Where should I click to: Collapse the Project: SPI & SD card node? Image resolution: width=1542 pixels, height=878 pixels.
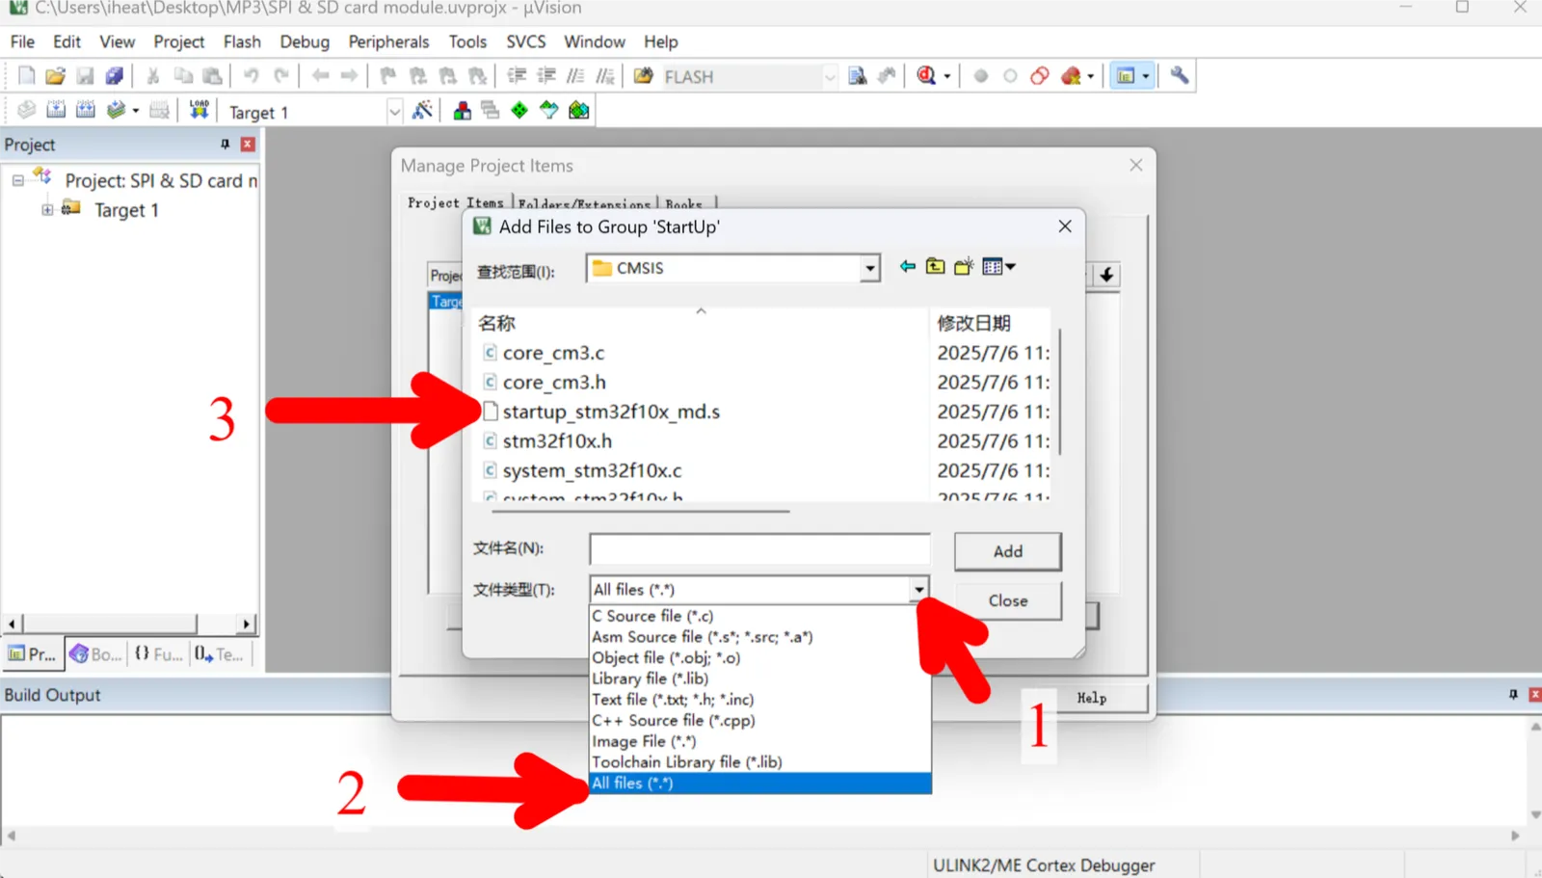pos(17,180)
